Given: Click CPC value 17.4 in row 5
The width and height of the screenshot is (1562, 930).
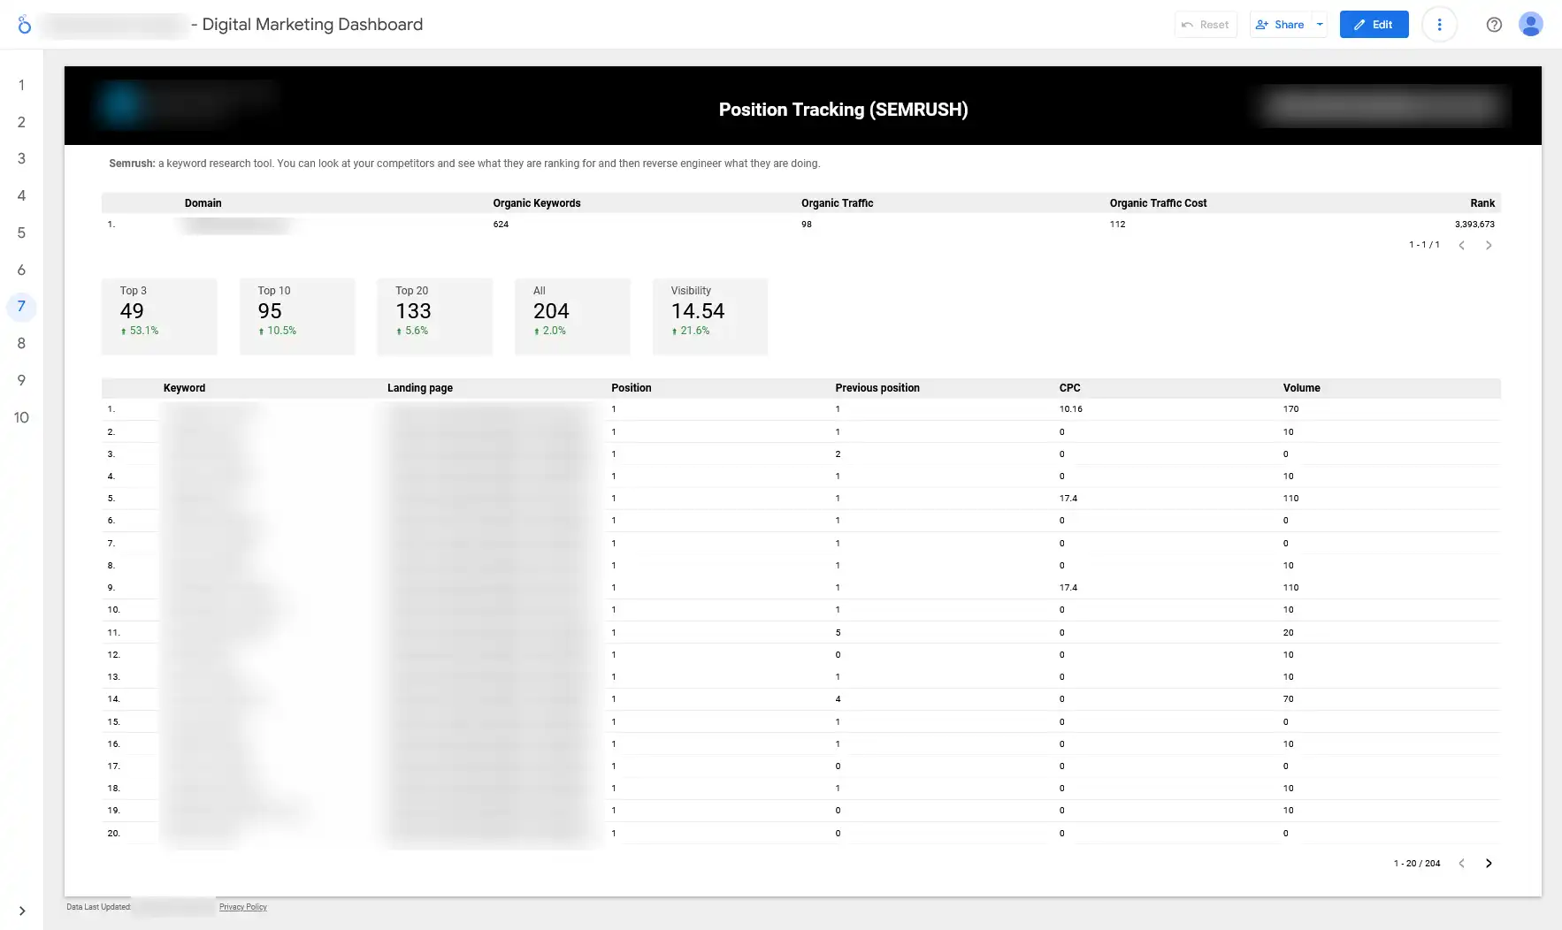Looking at the screenshot, I should pyautogui.click(x=1068, y=499).
